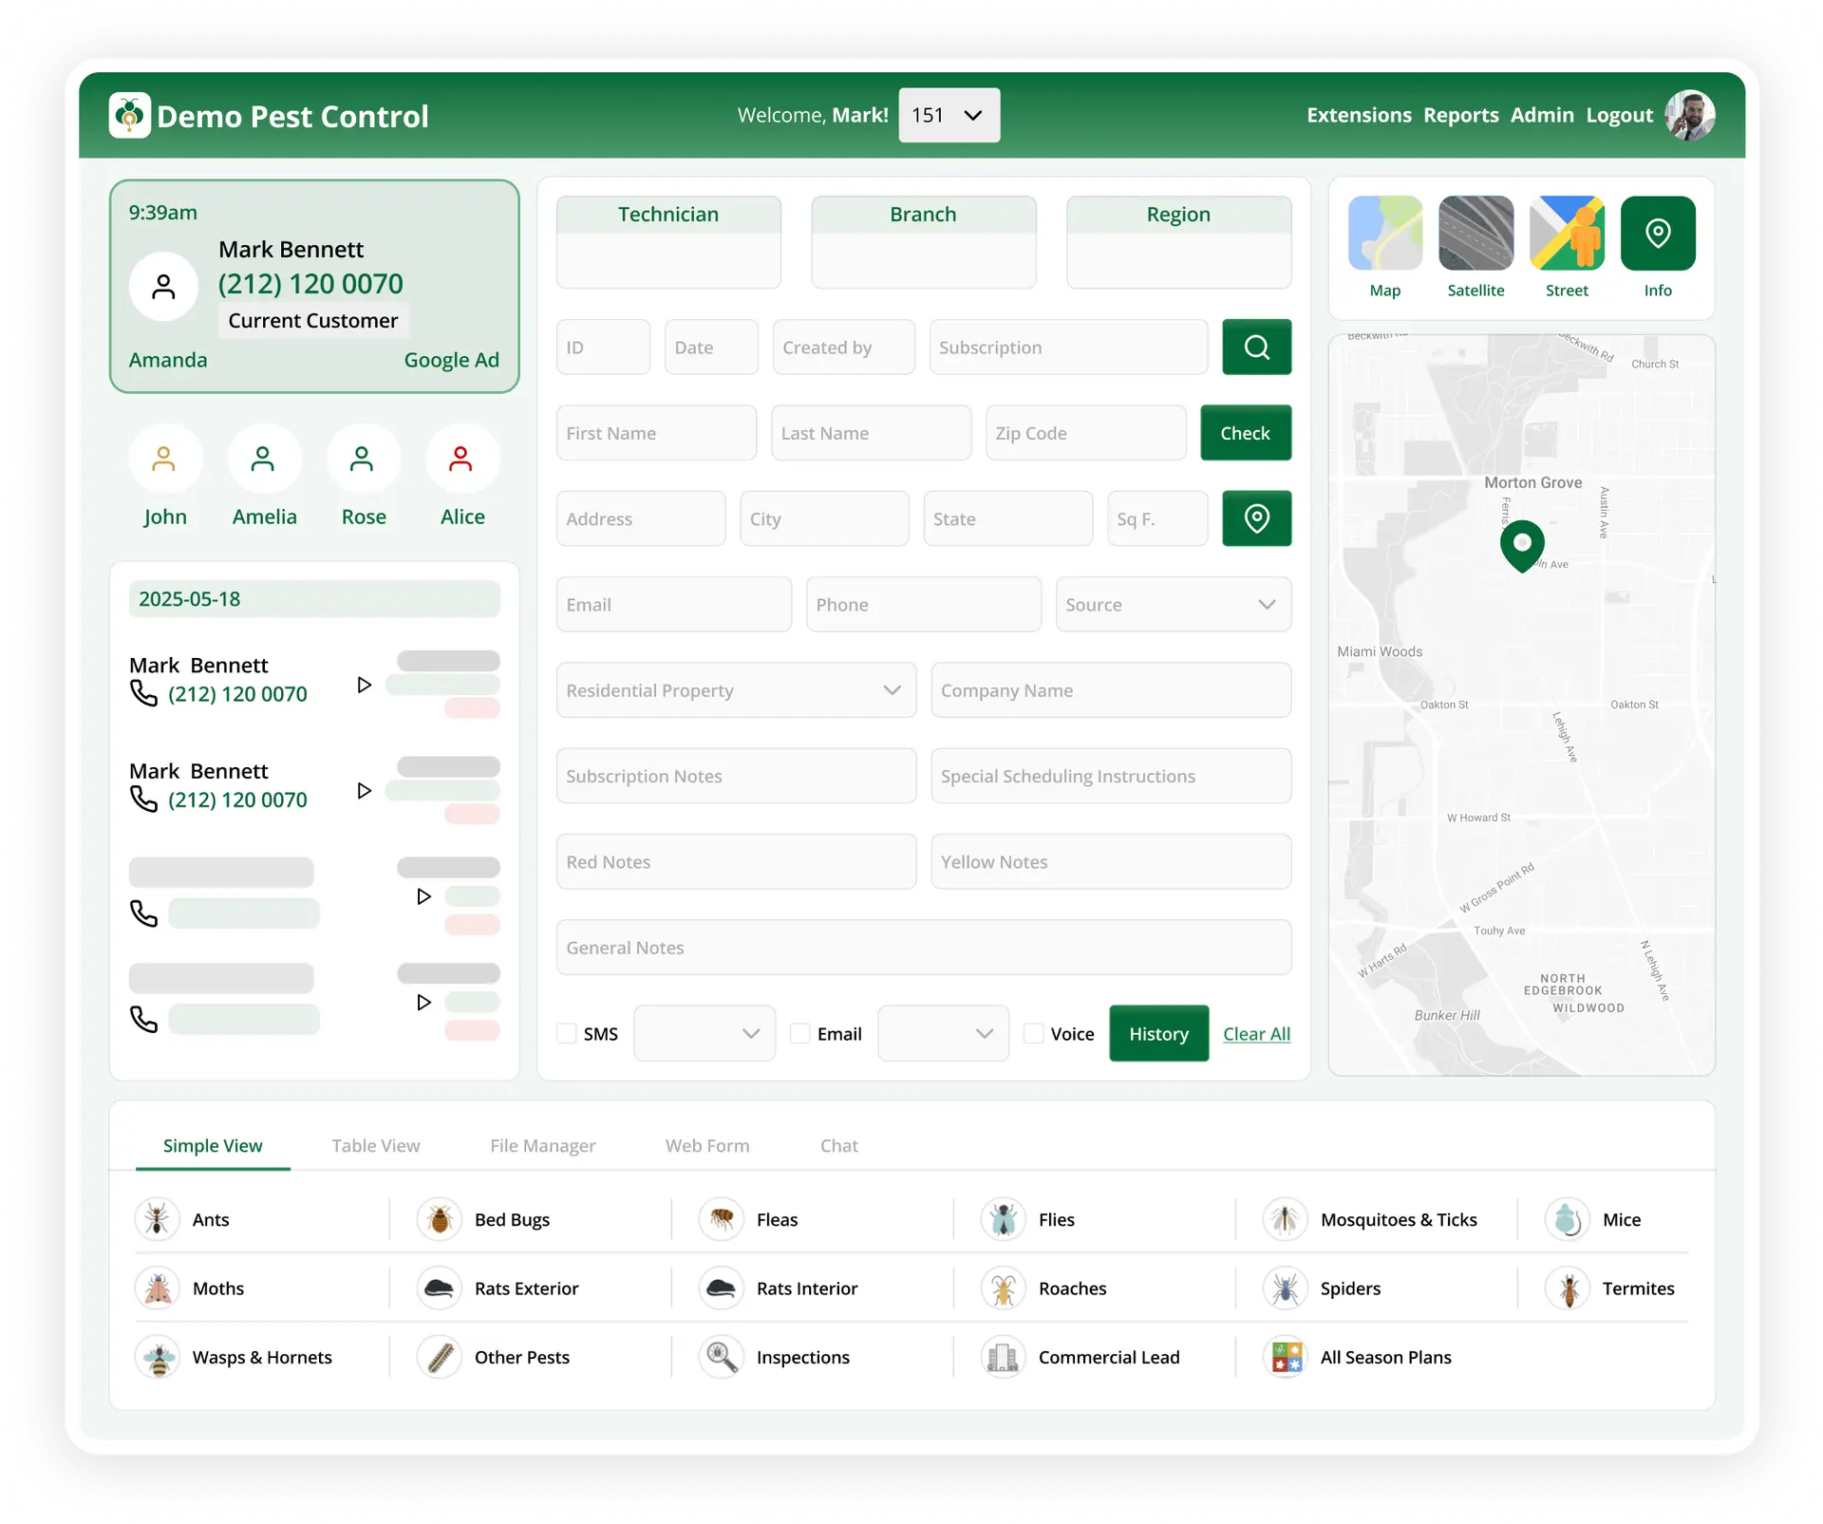Open Street view mode
This screenshot has width=1823, height=1524.
1566,234
